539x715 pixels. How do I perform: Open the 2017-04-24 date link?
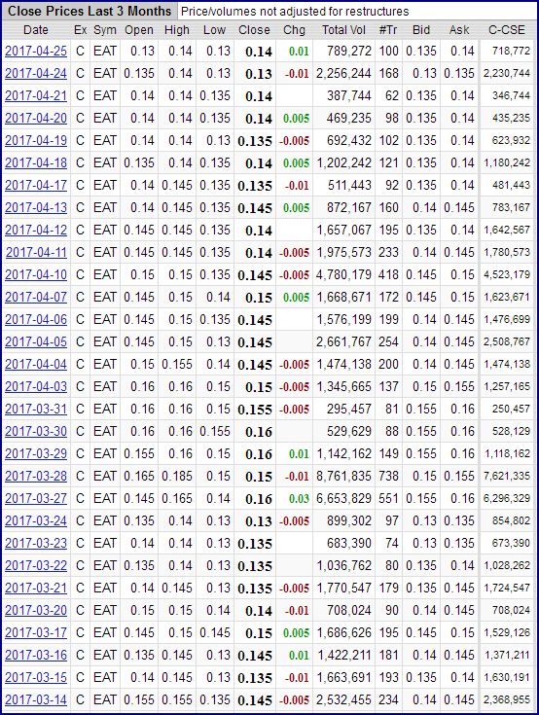coord(36,73)
